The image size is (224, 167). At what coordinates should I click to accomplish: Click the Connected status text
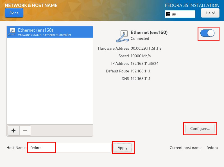(140, 38)
